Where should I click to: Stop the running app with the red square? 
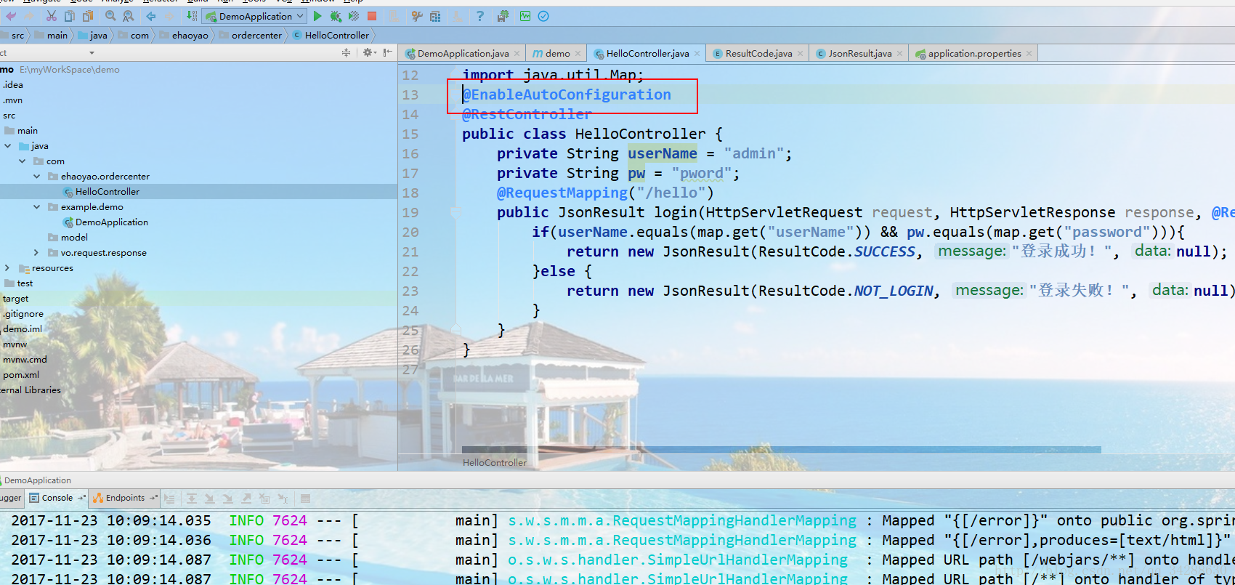pos(372,16)
